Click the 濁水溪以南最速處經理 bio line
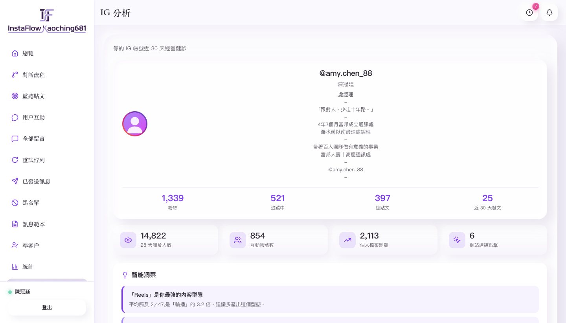The width and height of the screenshot is (566, 323). [x=345, y=132]
